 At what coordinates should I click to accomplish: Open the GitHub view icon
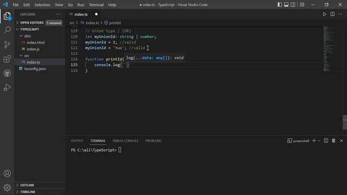coord(7,73)
